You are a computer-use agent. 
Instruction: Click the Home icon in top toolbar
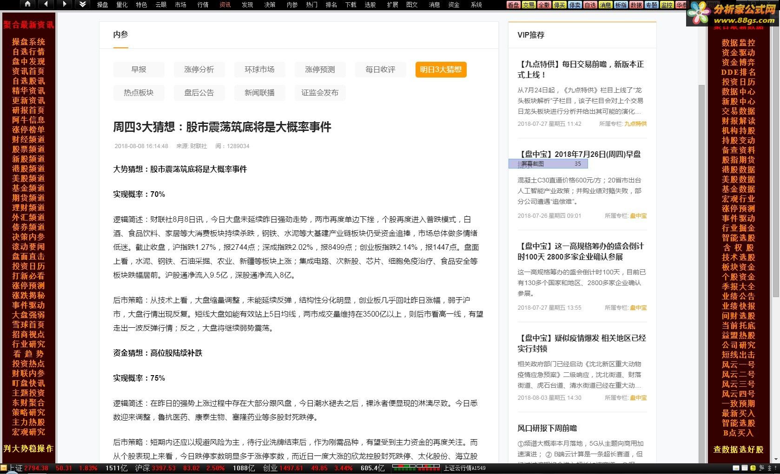point(27,4)
